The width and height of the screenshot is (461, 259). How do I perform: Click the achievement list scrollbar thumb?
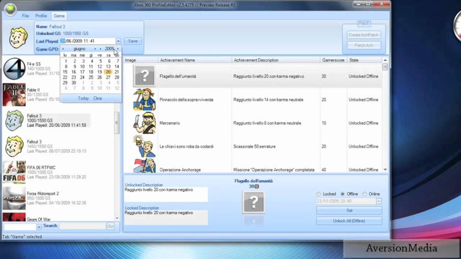pyautogui.click(x=385, y=67)
